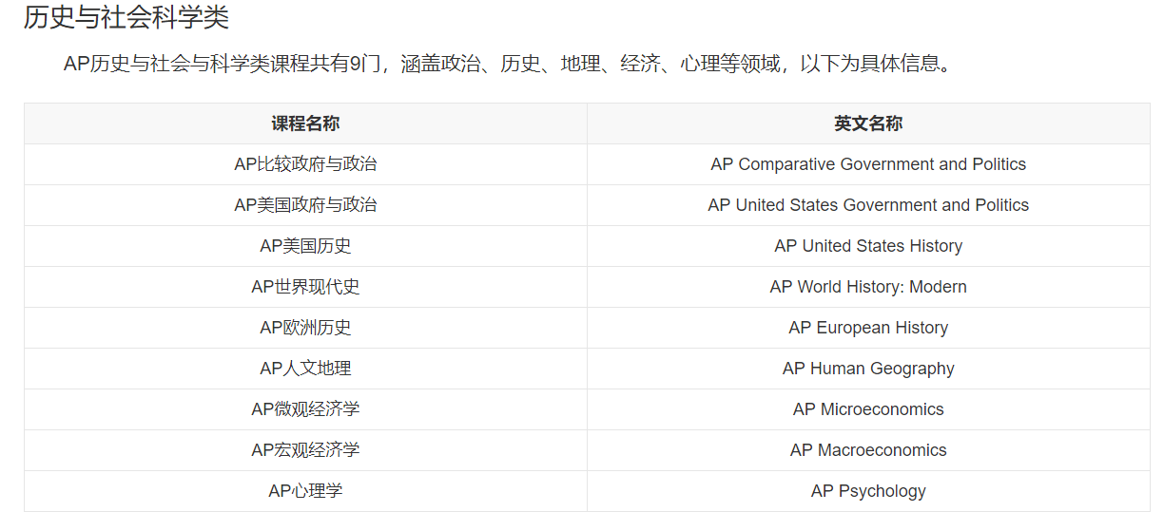This screenshot has width=1164, height=512.
Task: Click the AP欧洲历史 cell
Action: pos(305,328)
